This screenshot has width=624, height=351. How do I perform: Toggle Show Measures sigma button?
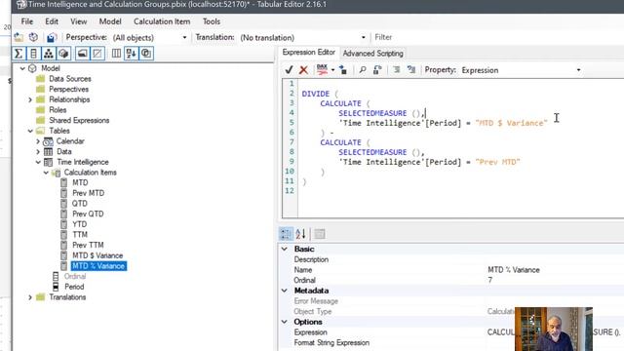19,54
